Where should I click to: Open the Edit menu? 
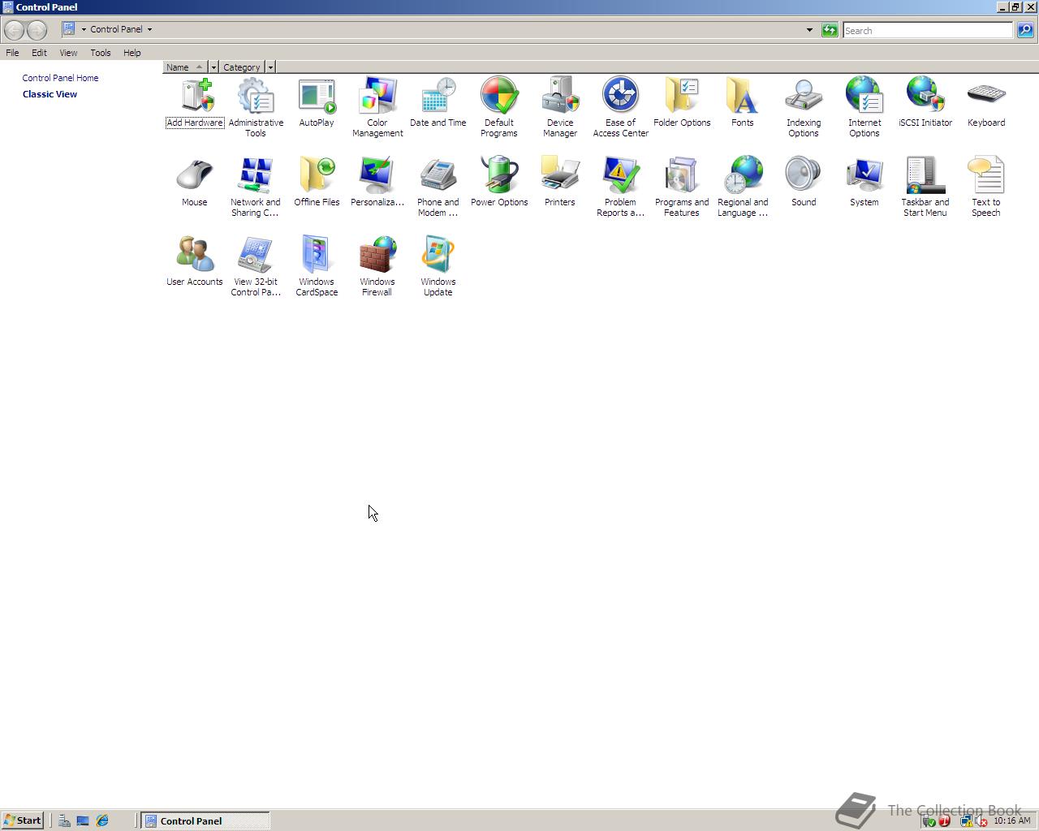(x=39, y=53)
